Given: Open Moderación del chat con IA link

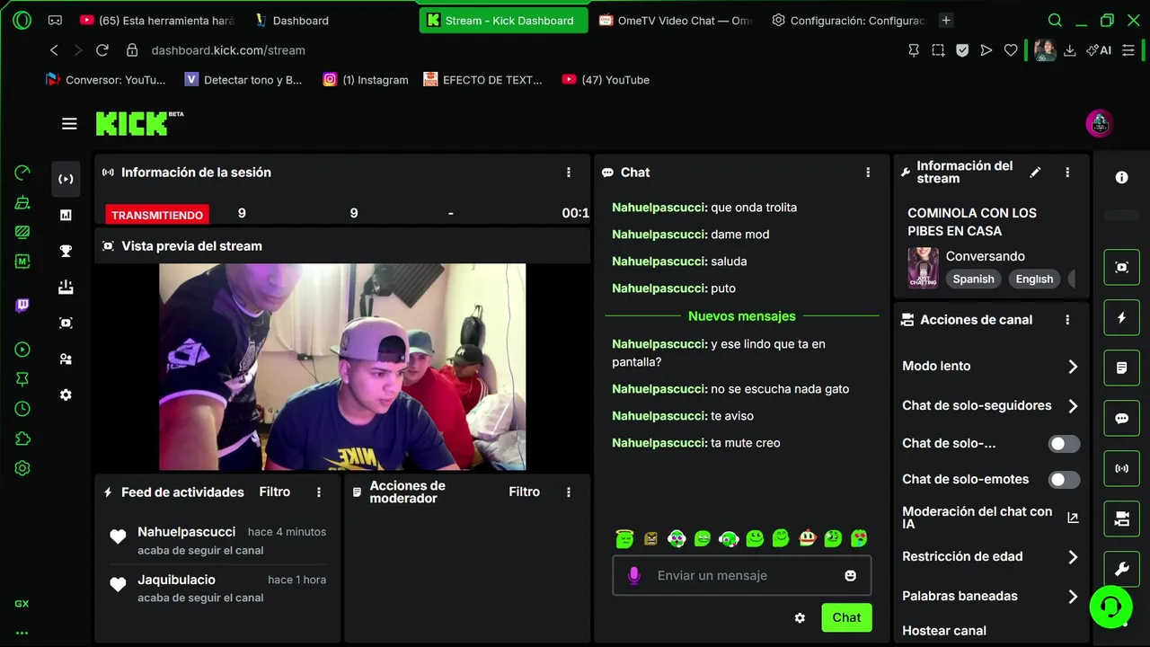Looking at the screenshot, I should [990, 518].
